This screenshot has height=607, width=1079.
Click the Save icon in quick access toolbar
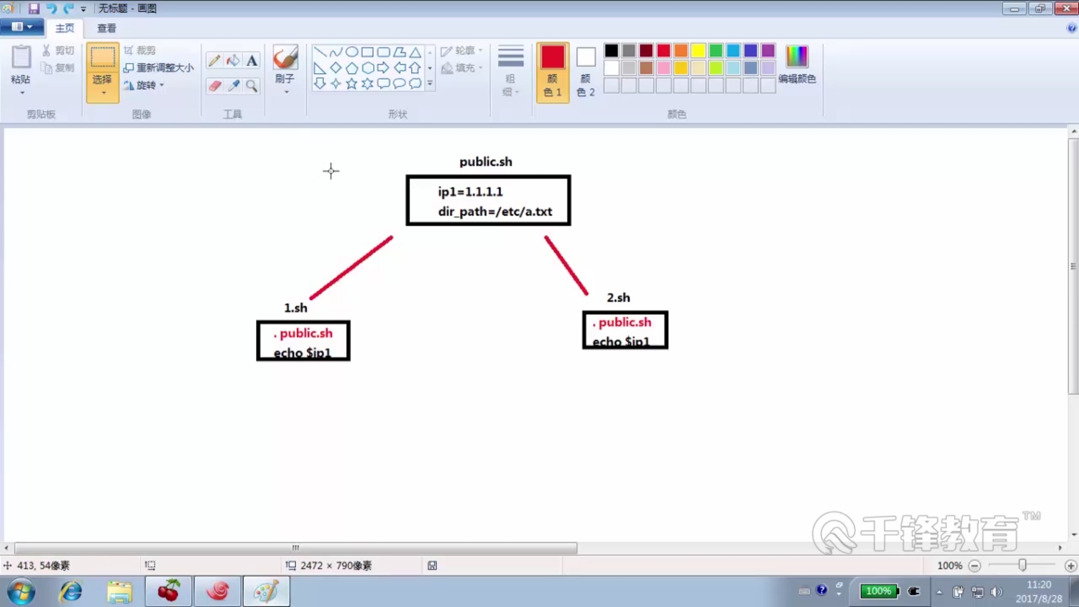tap(34, 8)
